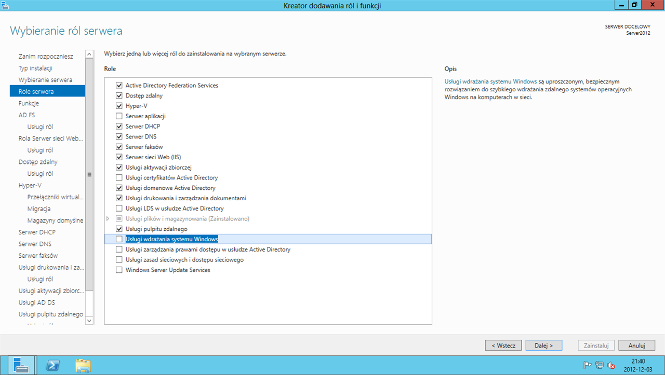Viewport: 665px width, 375px height.
Task: Click Dalej to continue
Action: (x=543, y=345)
